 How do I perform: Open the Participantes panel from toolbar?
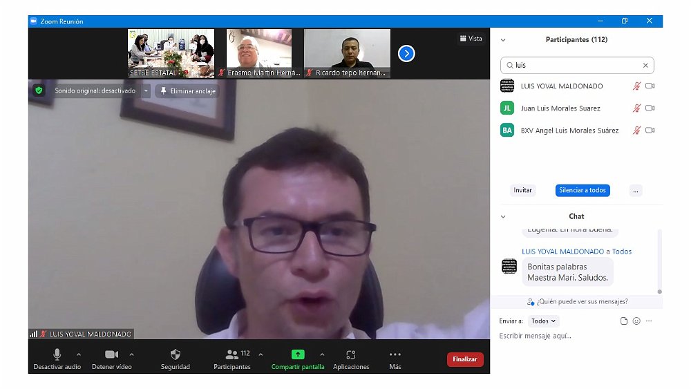pos(233,354)
